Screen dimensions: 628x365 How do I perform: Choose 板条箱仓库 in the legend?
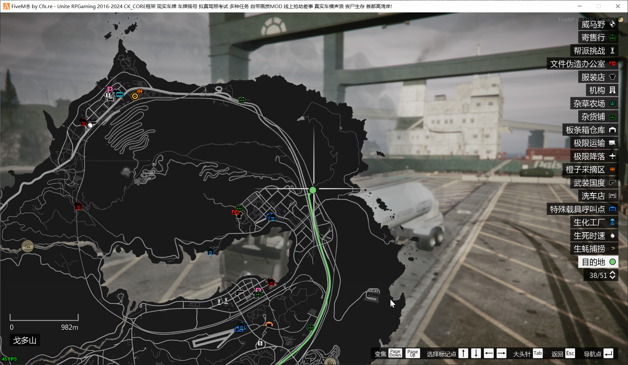pyautogui.click(x=590, y=130)
